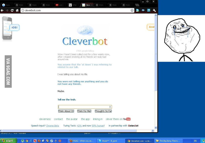Click the Cleverbot brain logo
The image size is (205, 143).
click(85, 30)
